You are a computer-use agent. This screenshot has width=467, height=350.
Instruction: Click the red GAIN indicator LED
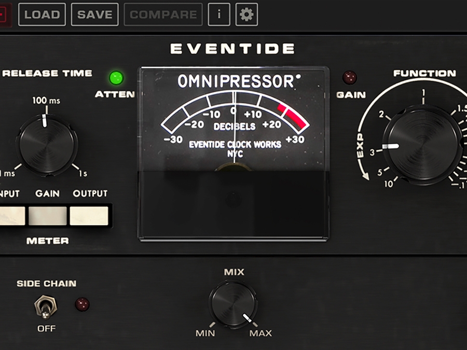(x=350, y=77)
